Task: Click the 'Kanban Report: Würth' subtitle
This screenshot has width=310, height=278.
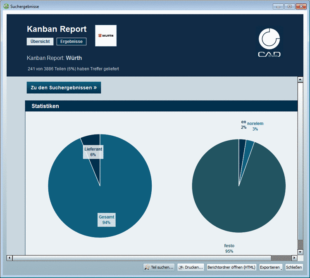Action: 55,58
